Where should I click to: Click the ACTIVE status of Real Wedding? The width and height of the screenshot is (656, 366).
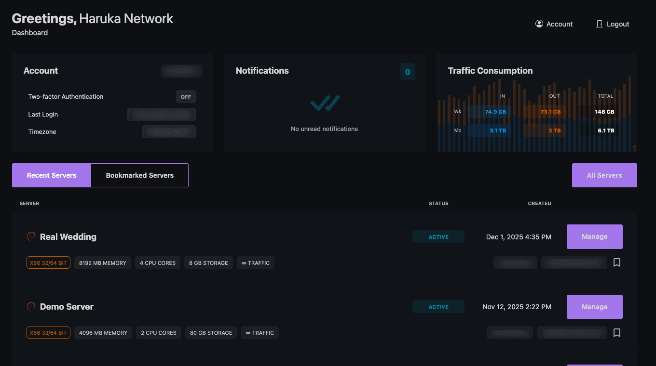[x=438, y=237]
